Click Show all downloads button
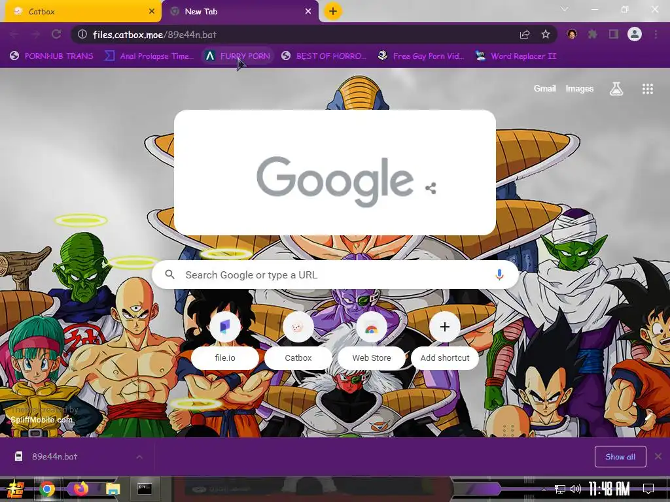 click(x=620, y=457)
